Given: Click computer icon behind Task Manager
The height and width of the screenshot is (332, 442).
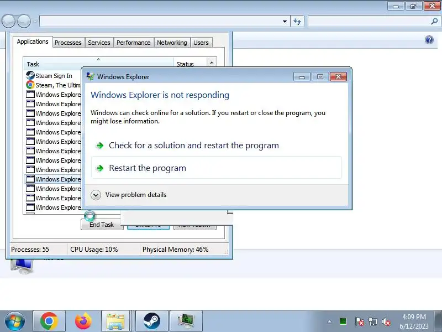Looking at the screenshot, I should pyautogui.click(x=22, y=266).
